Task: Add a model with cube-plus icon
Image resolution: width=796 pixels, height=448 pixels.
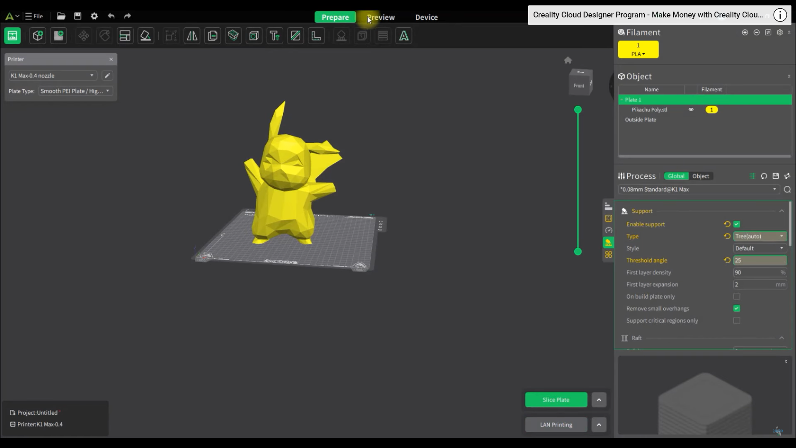Action: 38,36
